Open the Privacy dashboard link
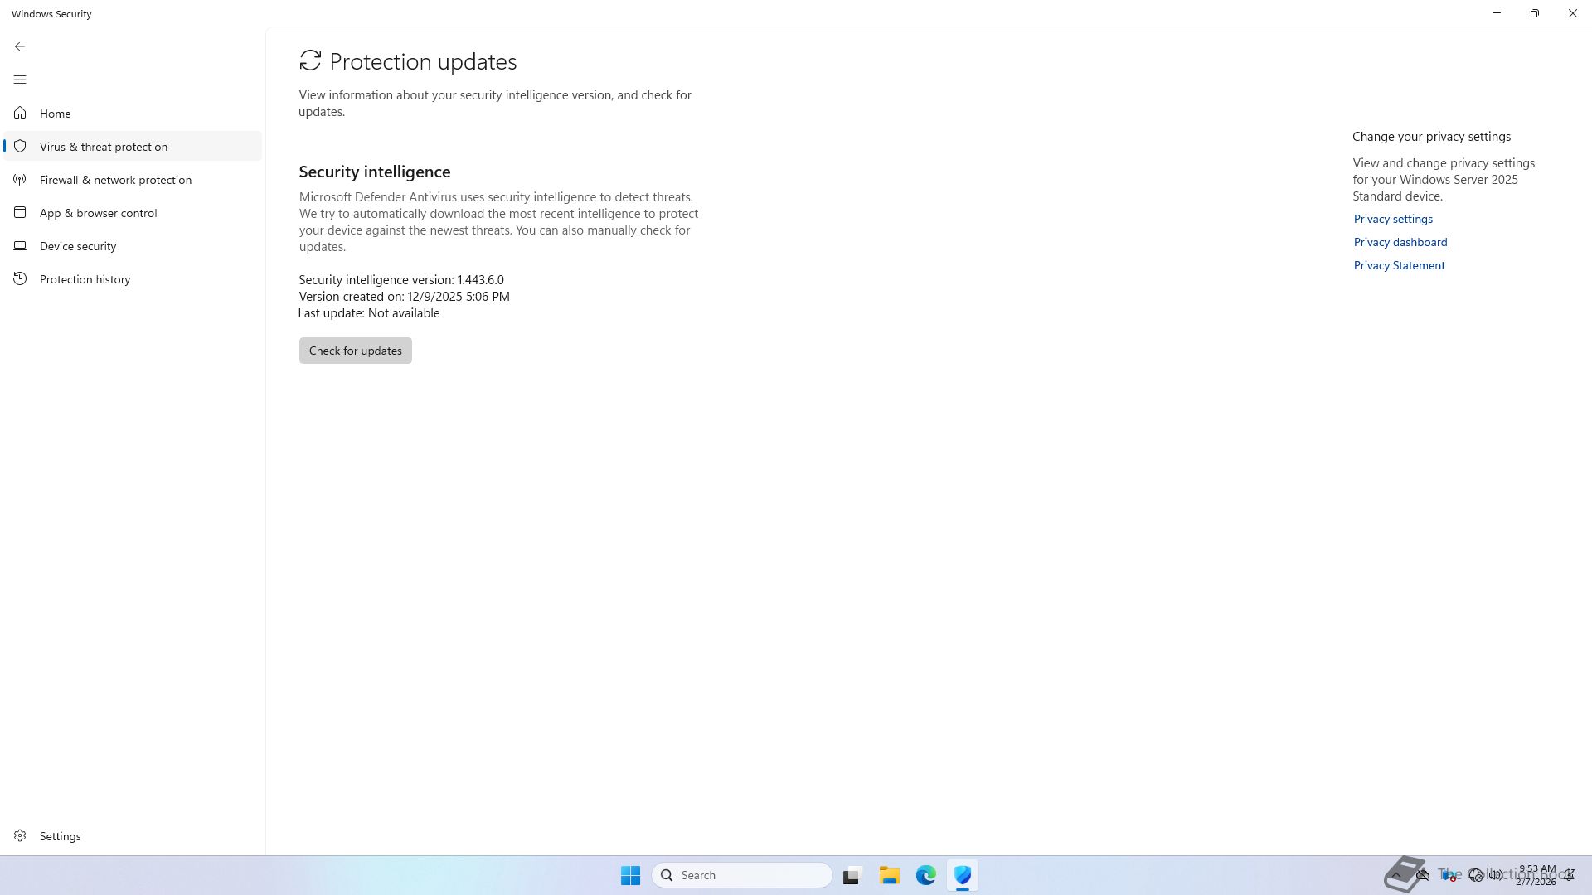 [1400, 242]
